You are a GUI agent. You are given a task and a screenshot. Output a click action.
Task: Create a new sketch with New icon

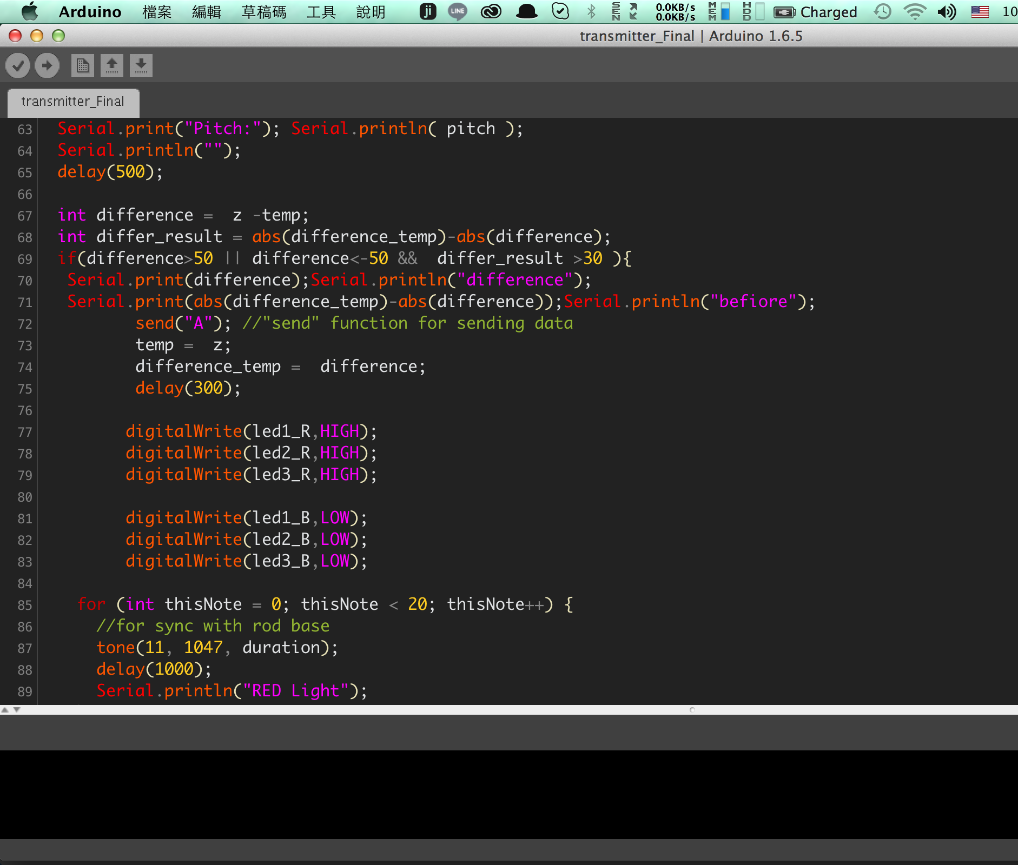82,65
